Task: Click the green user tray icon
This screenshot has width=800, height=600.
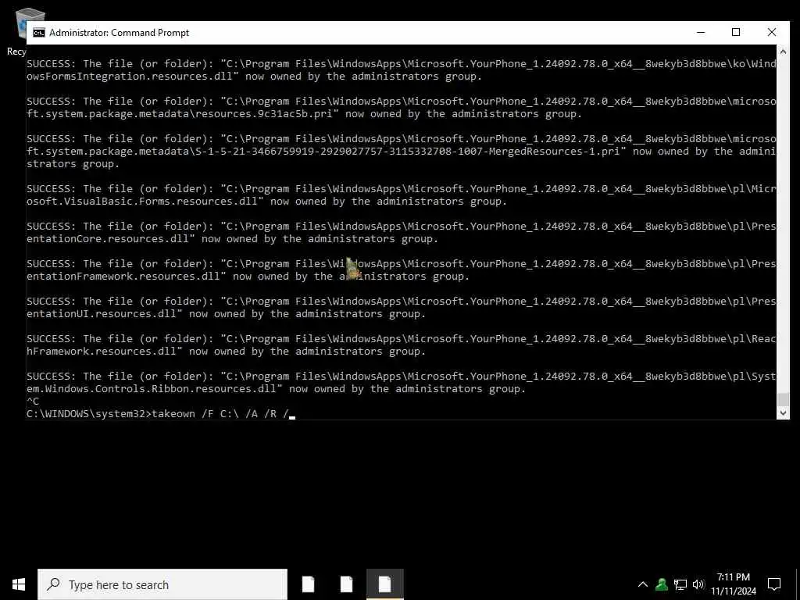Action: [x=662, y=584]
